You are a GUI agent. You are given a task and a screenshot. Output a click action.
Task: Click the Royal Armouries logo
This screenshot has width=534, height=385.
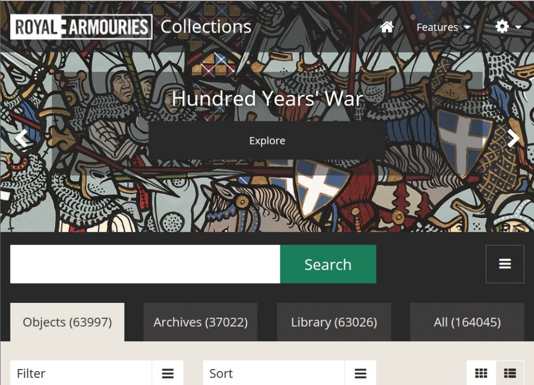click(81, 27)
